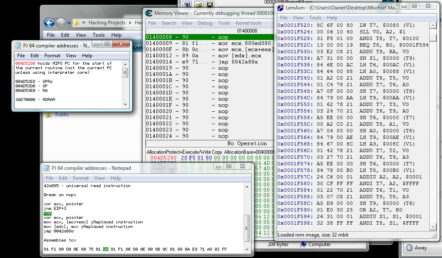442x258 pixels.
Task: Expand hidden breadcrumb folders via double chevron
Action: click(x=84, y=23)
